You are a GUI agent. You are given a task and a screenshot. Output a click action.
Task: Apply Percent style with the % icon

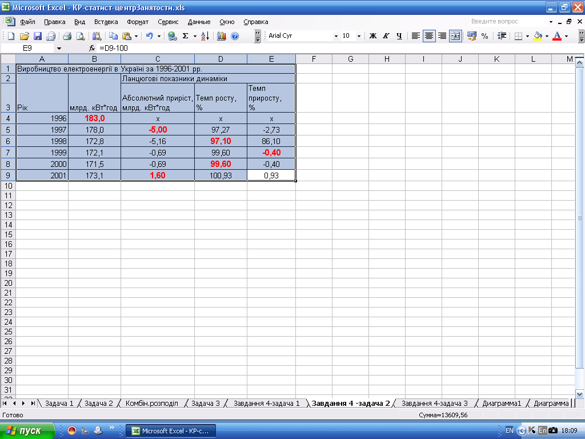(484, 36)
